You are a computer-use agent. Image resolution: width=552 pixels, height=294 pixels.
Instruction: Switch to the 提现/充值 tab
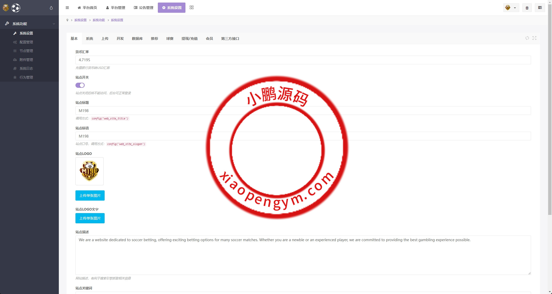pos(189,39)
